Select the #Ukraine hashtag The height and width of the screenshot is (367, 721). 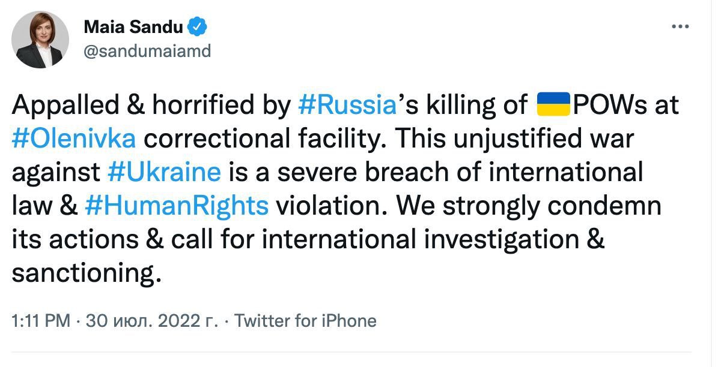(165, 172)
